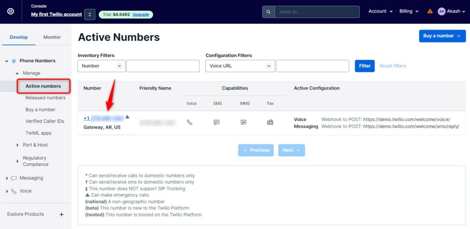470x229 pixels.
Task: Switch to the Monitor tab
Action: click(52, 37)
